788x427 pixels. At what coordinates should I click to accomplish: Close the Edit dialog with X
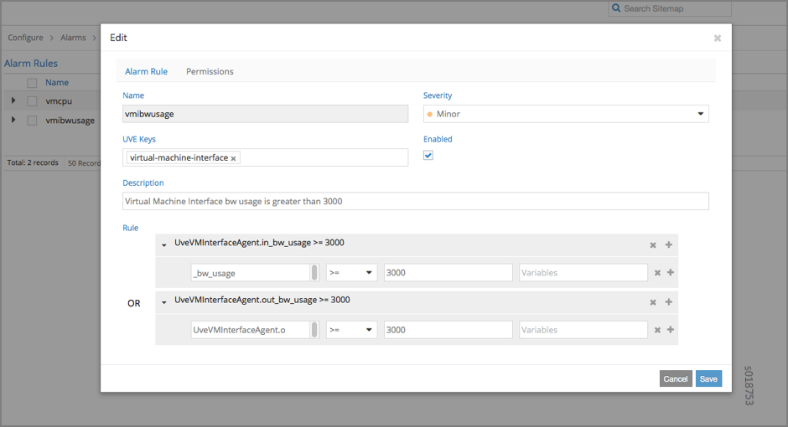click(x=718, y=39)
